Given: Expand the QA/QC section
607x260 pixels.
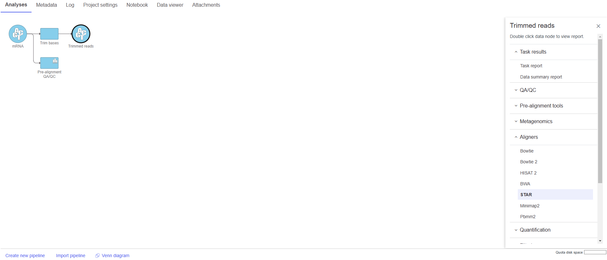Looking at the screenshot, I should (x=528, y=90).
